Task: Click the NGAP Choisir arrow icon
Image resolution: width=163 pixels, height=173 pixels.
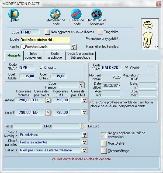Action: point(41,67)
